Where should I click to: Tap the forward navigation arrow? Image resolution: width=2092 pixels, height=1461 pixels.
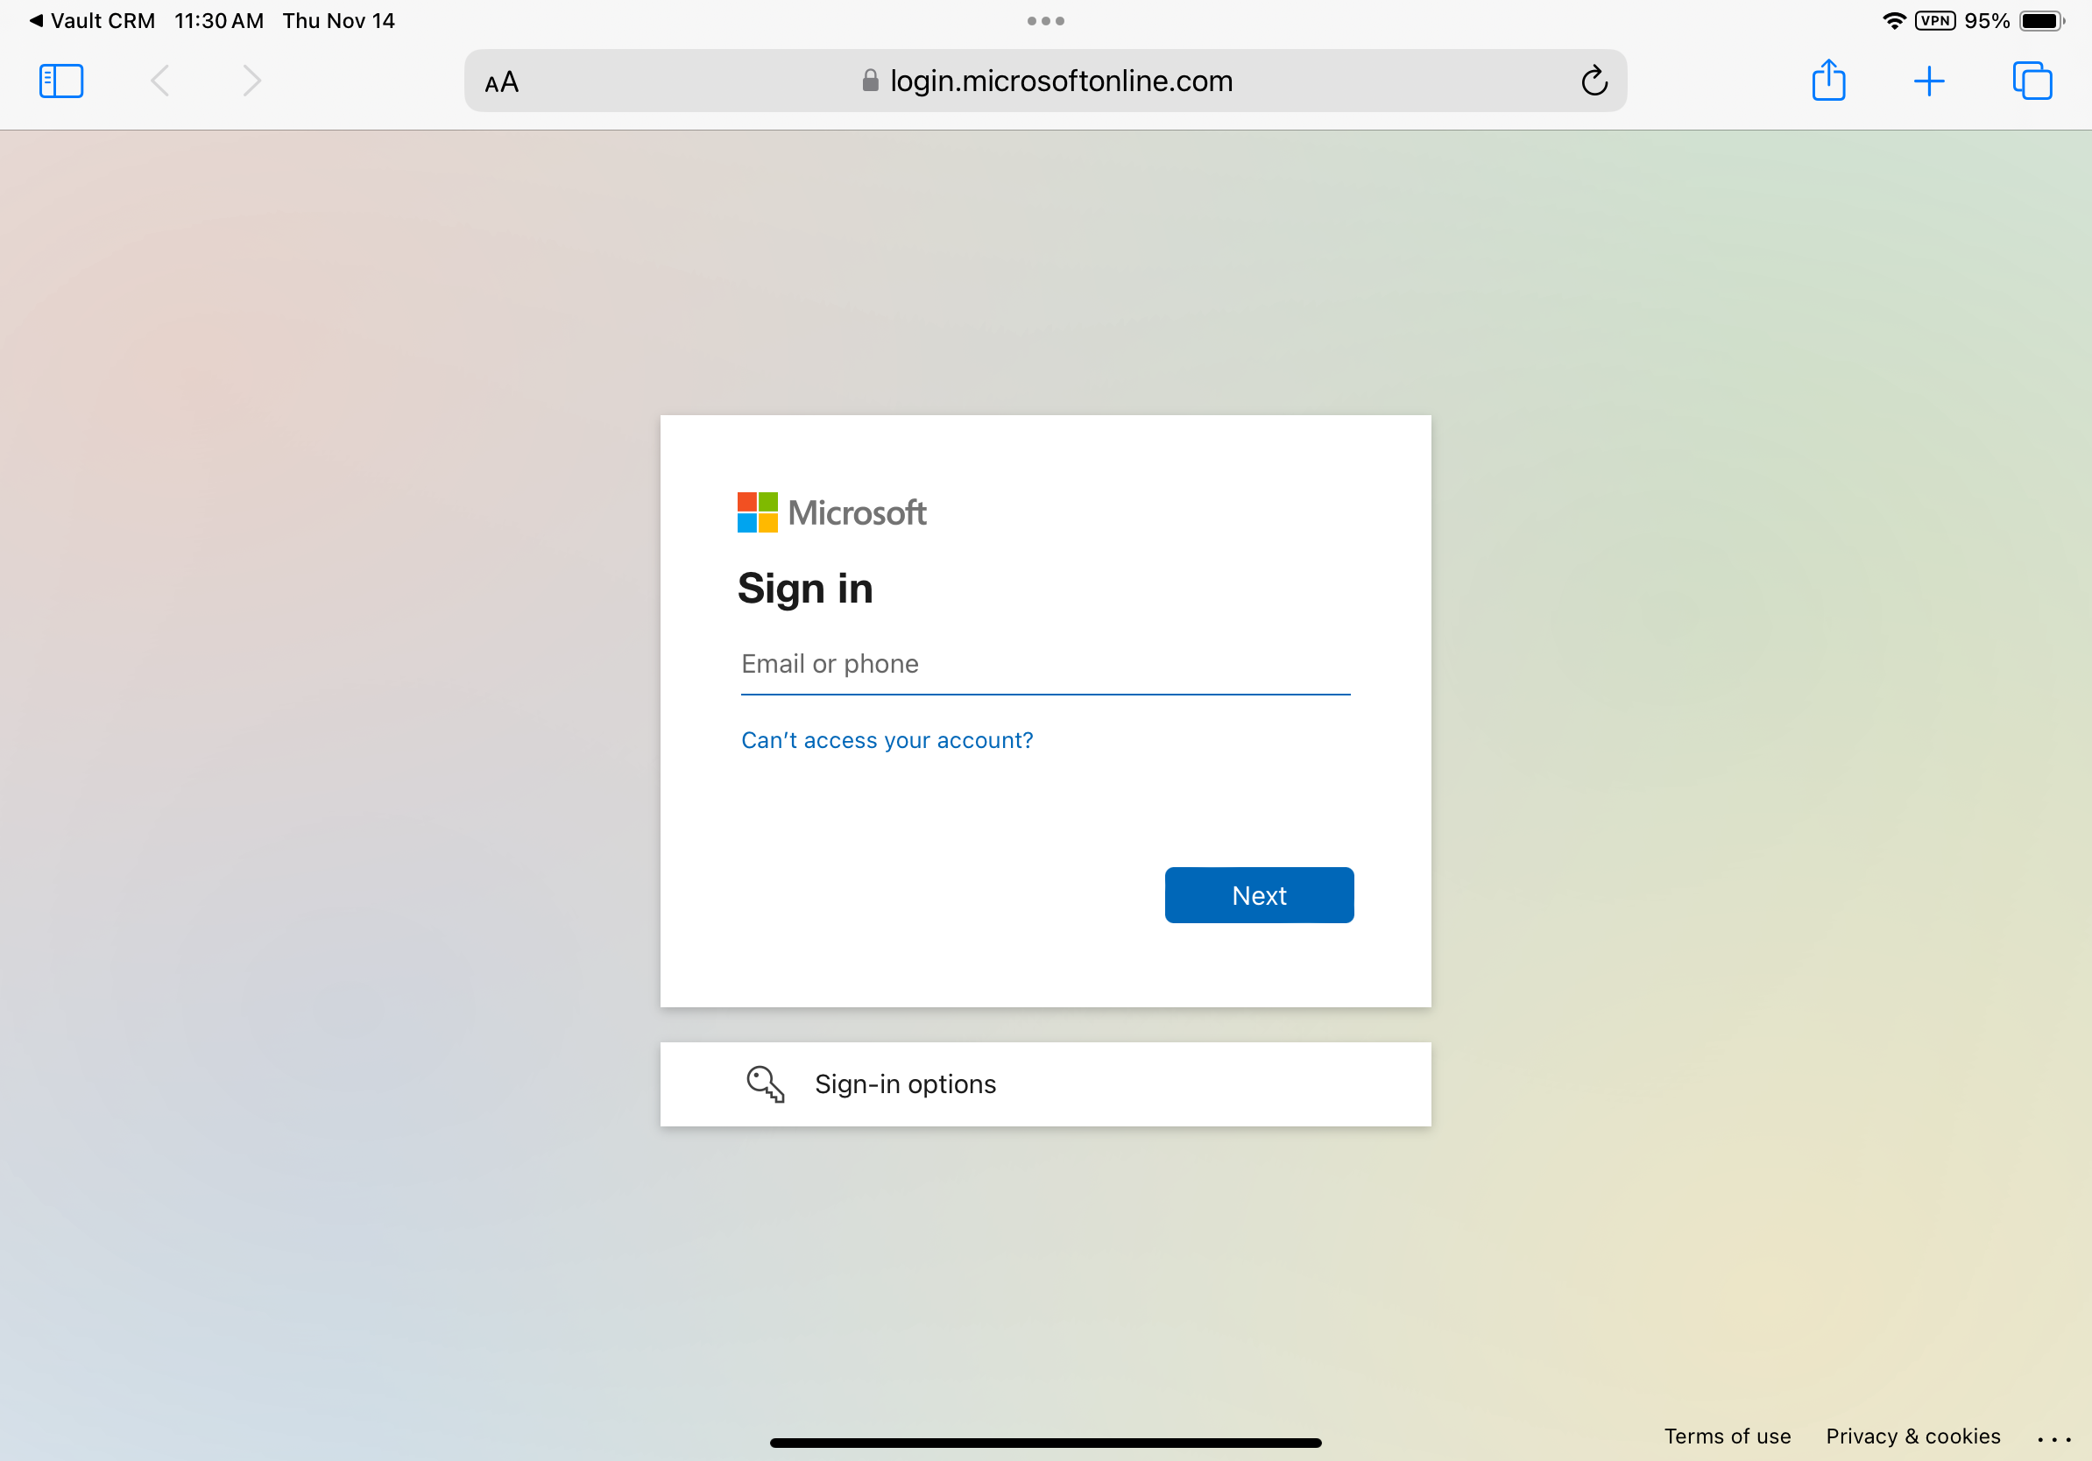[x=251, y=81]
